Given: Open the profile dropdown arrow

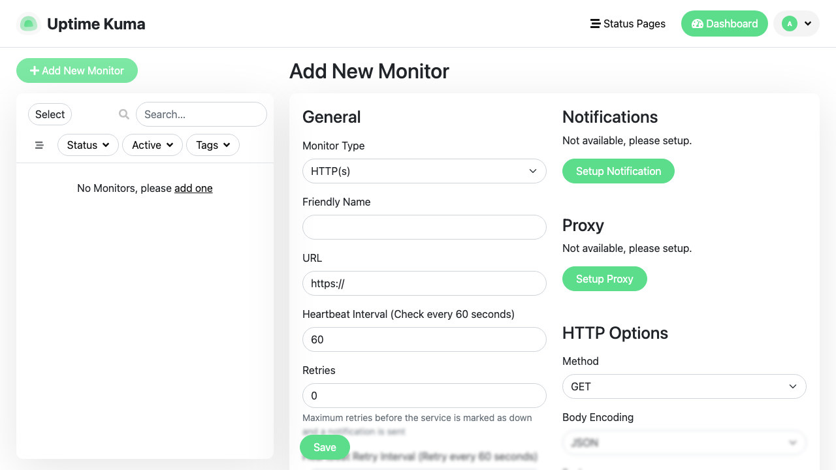Looking at the screenshot, I should (x=808, y=23).
